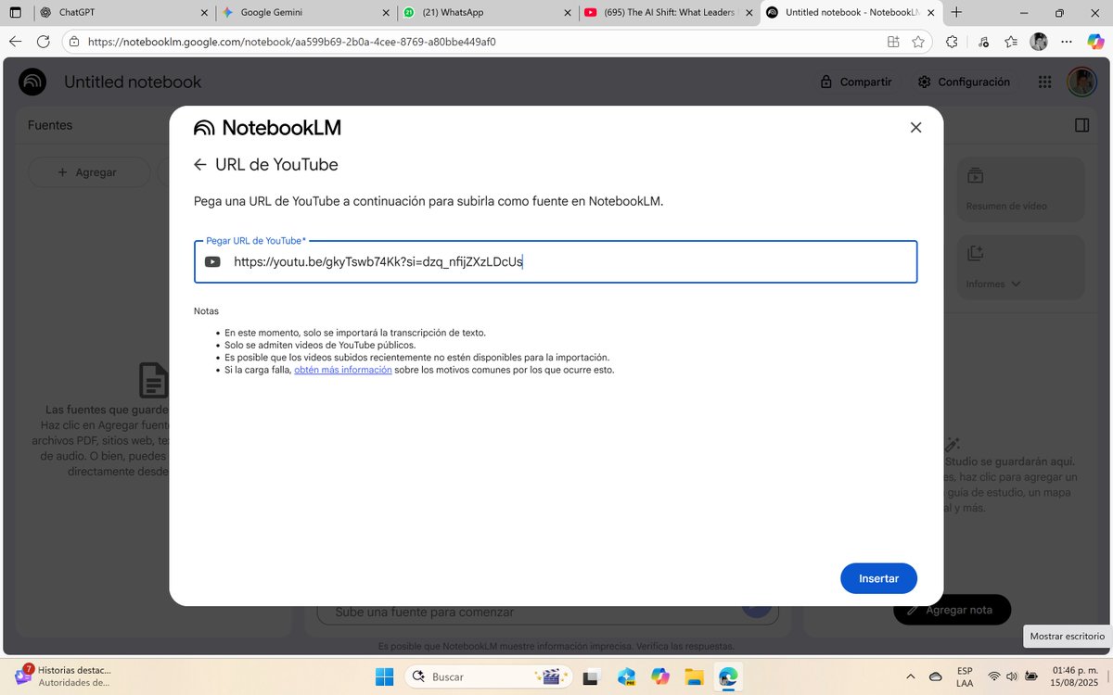The image size is (1113, 695).
Task: Click the NotebookLM home logo beside Untitled notebook
Action: tap(33, 82)
